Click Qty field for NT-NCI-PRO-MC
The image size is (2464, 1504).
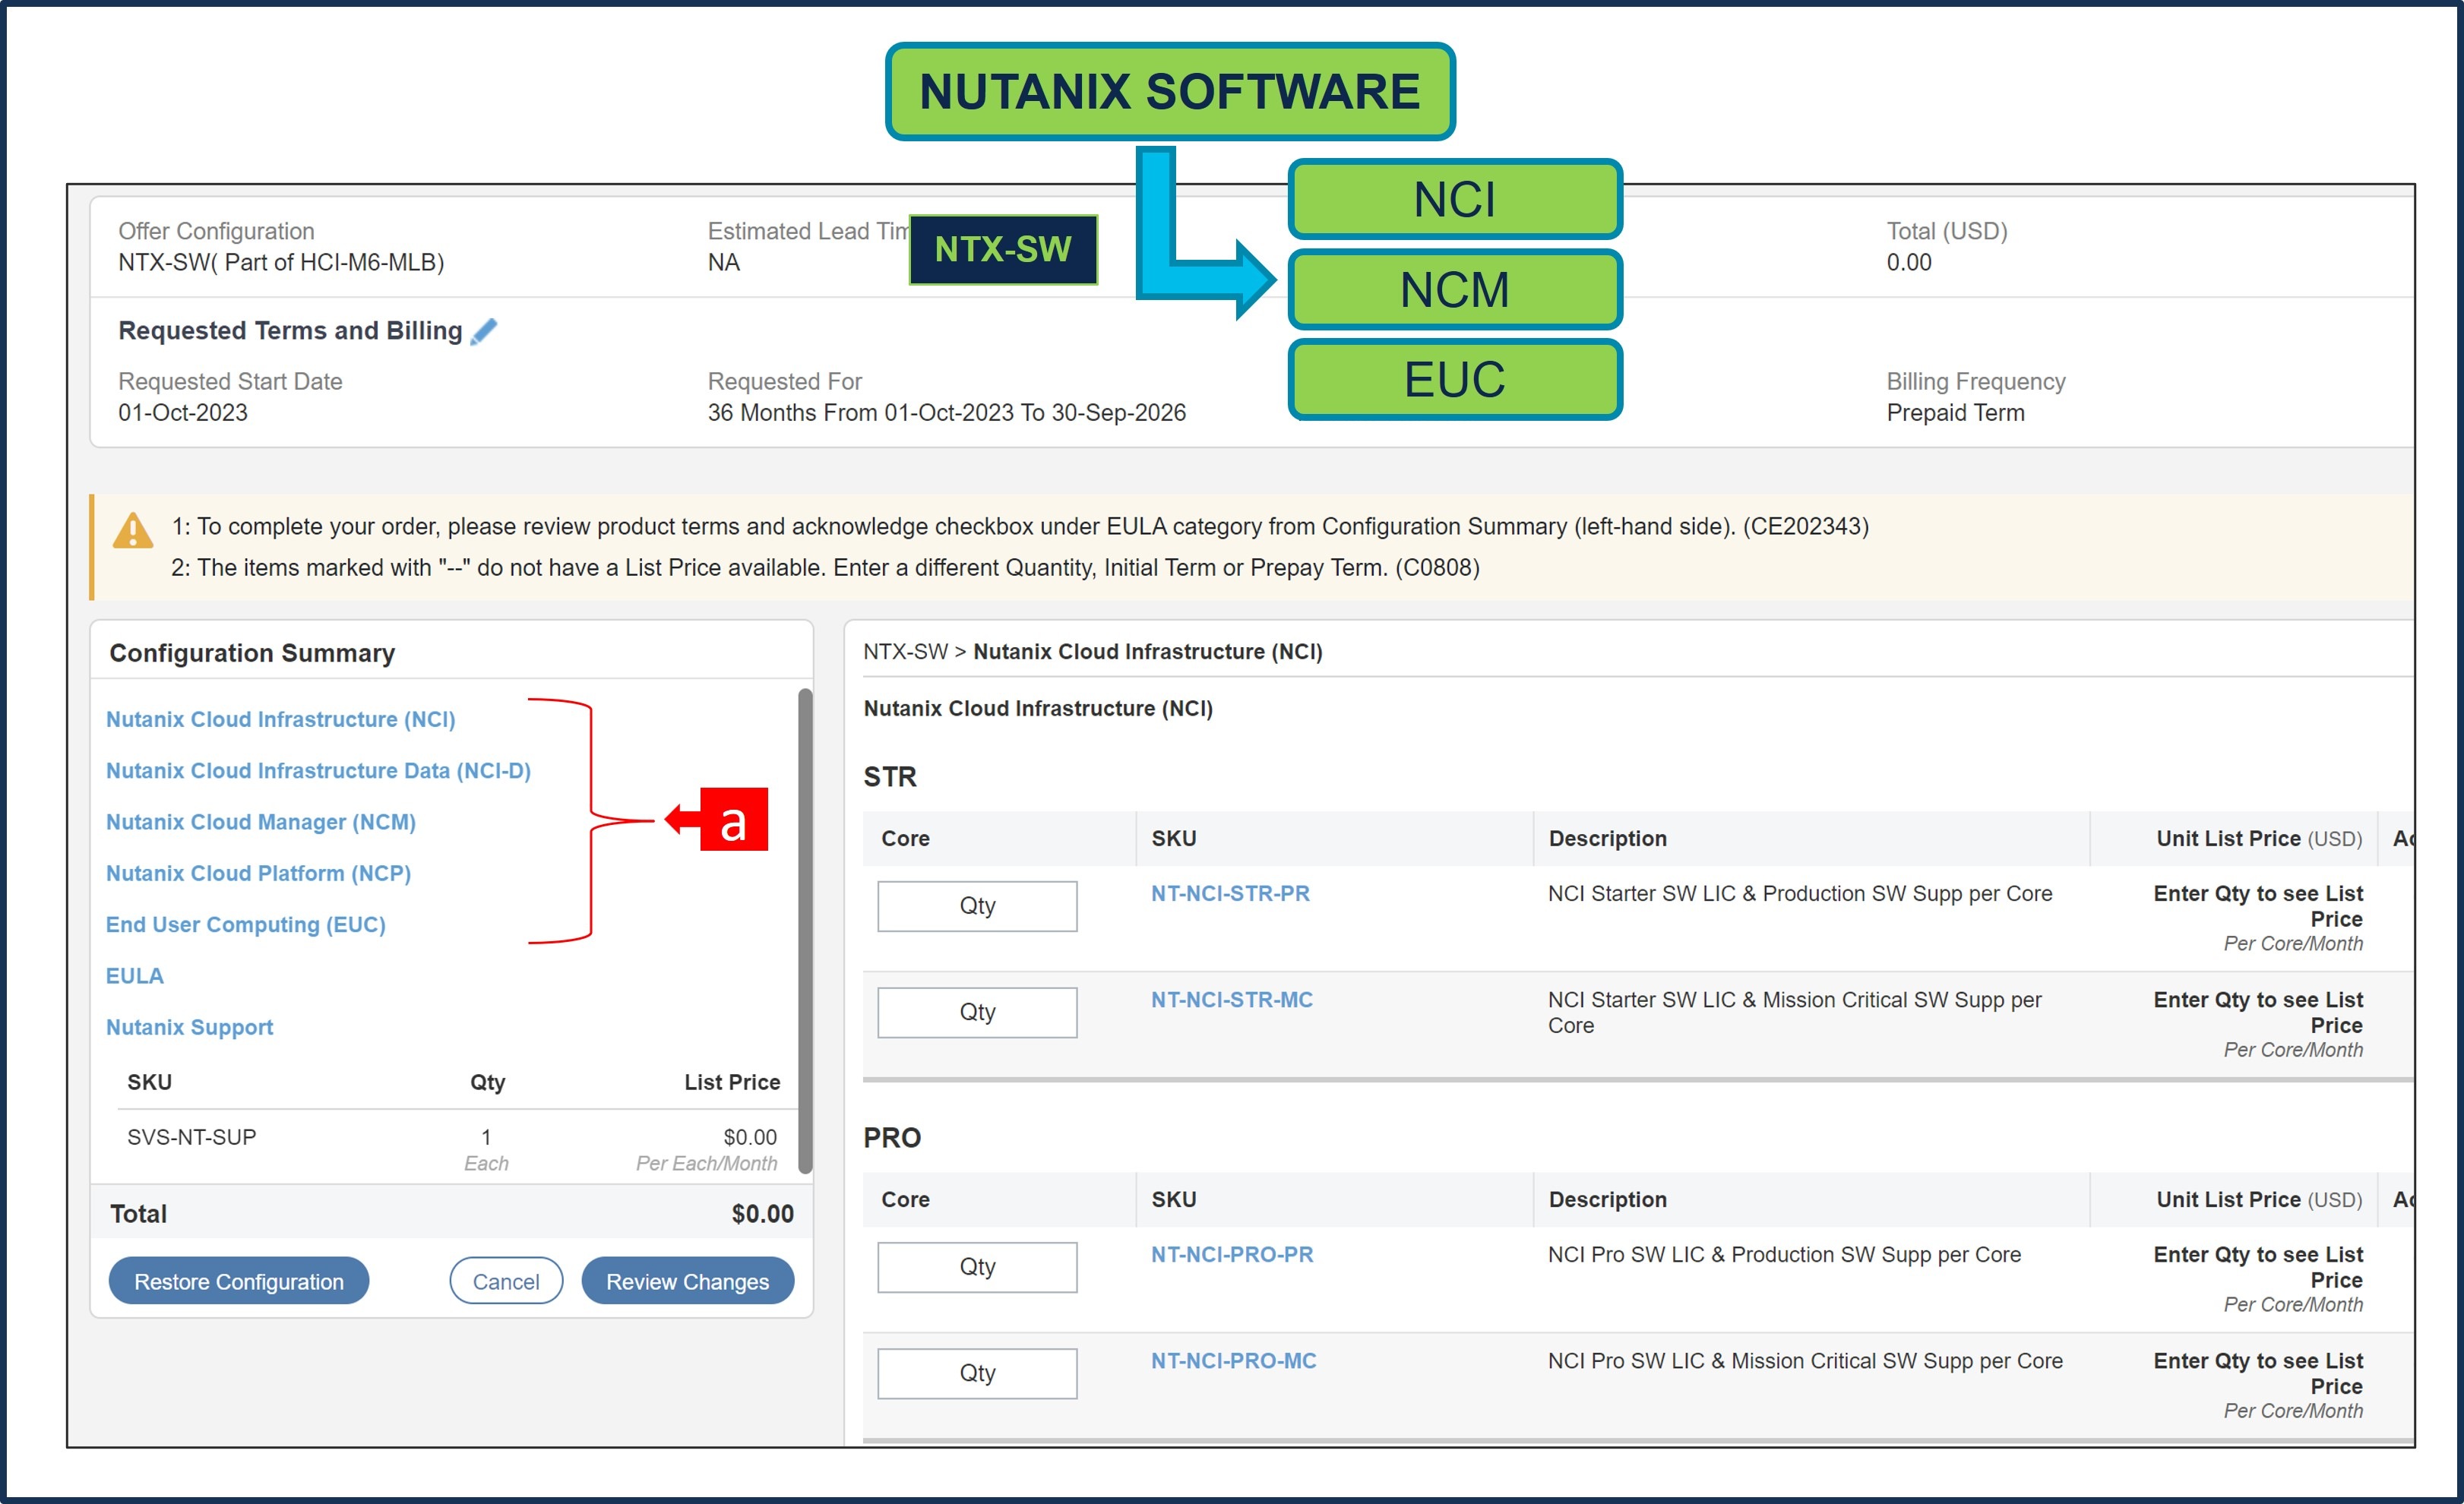977,1373
